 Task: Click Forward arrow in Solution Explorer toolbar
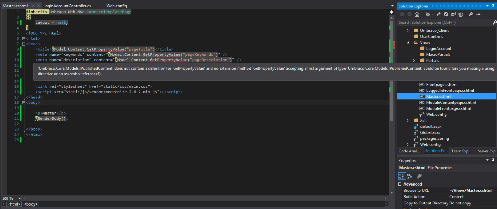(x=409, y=14)
